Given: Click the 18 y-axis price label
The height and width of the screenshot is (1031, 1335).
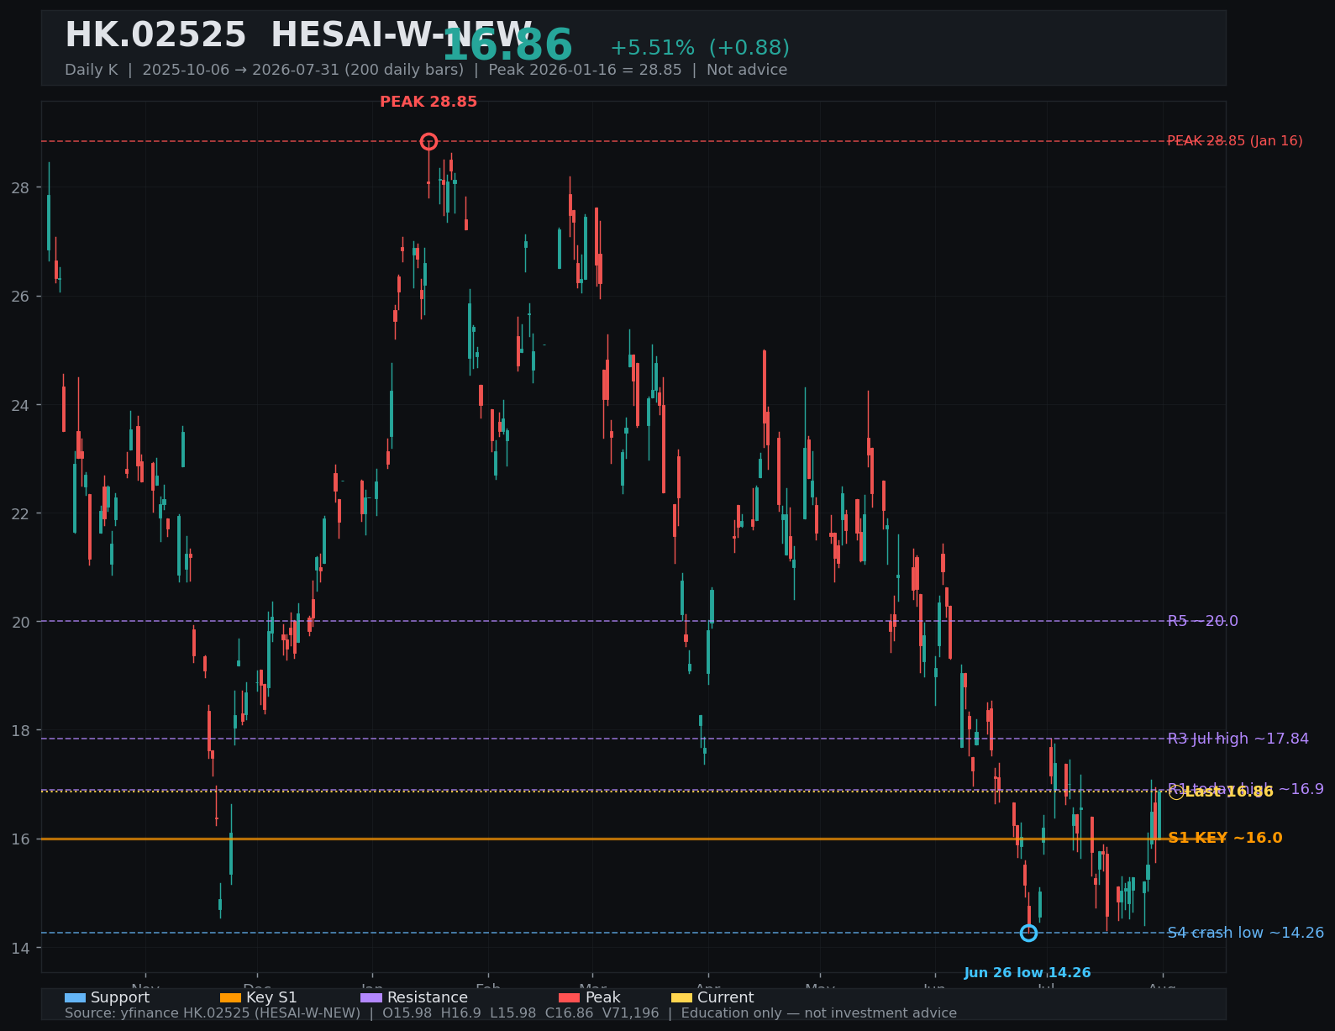Looking at the screenshot, I should tap(20, 731).
